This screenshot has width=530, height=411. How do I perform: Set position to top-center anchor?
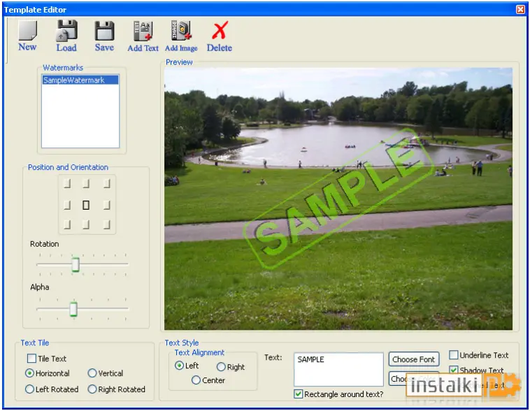point(86,184)
